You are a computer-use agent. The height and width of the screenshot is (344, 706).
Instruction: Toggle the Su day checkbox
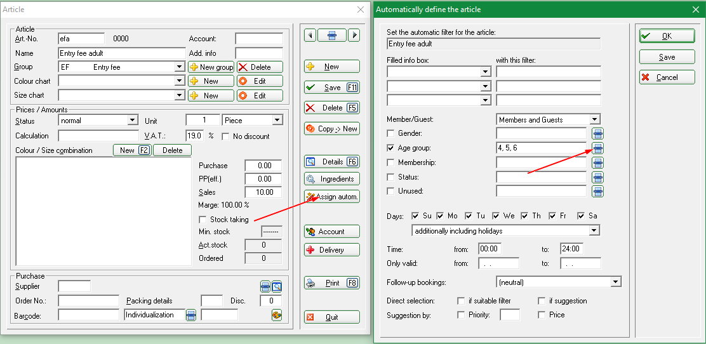pyautogui.click(x=416, y=216)
